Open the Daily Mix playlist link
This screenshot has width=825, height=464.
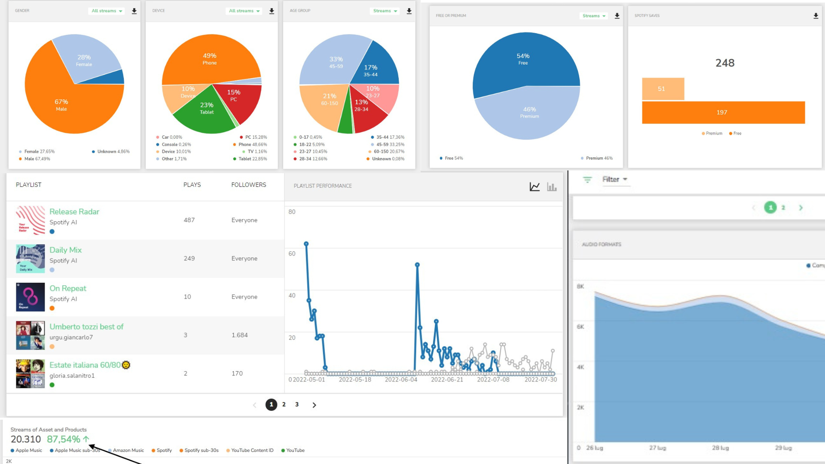point(65,250)
